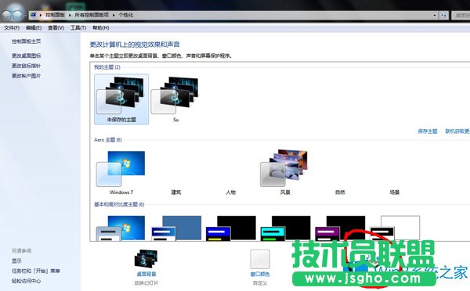Select the 自然 theme label
This screenshot has width=470, height=291.
pyautogui.click(x=340, y=192)
